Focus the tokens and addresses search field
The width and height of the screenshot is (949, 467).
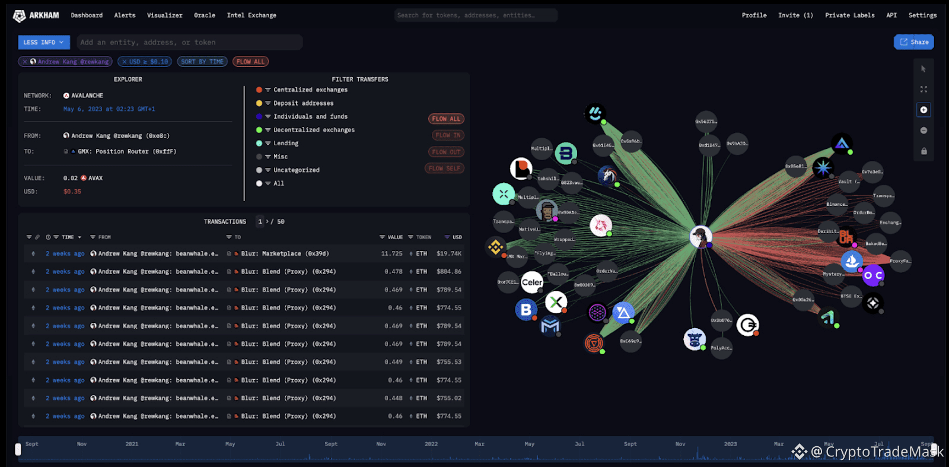(476, 15)
